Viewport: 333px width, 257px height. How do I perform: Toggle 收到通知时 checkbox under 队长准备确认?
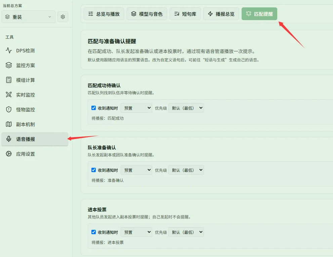coord(93,170)
